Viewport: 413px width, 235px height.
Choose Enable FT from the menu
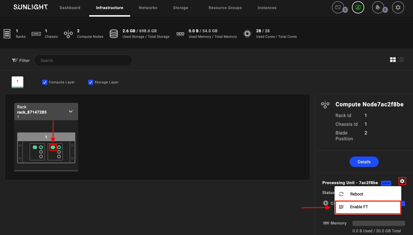click(x=368, y=207)
